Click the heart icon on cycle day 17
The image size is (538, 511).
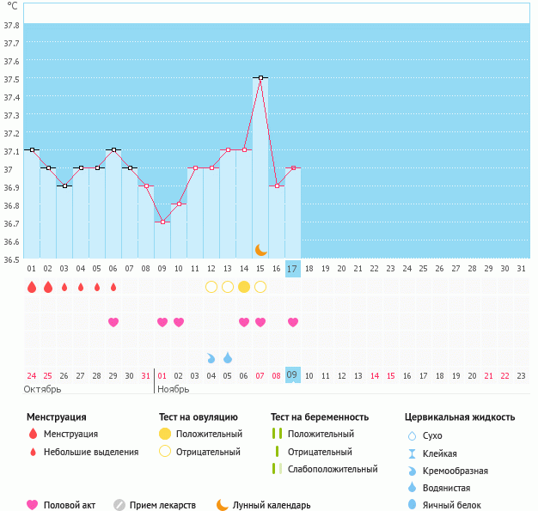293,322
